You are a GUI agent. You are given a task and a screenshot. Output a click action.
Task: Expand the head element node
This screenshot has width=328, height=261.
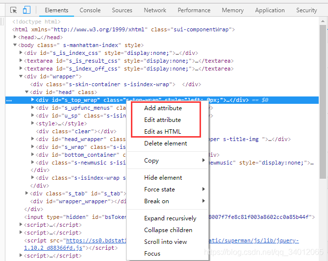[x=15, y=37]
